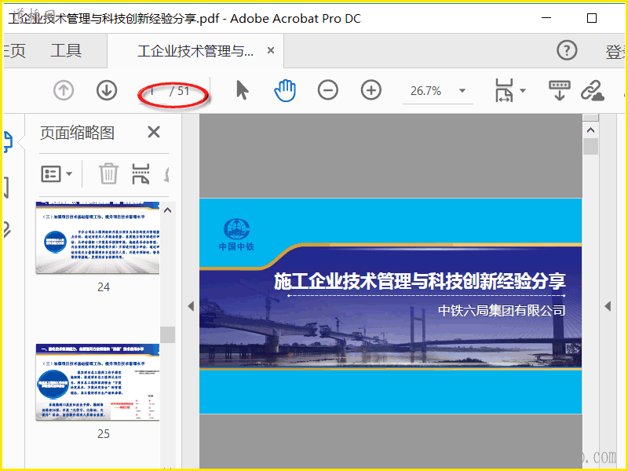Switch to the 工具 tab

point(67,51)
